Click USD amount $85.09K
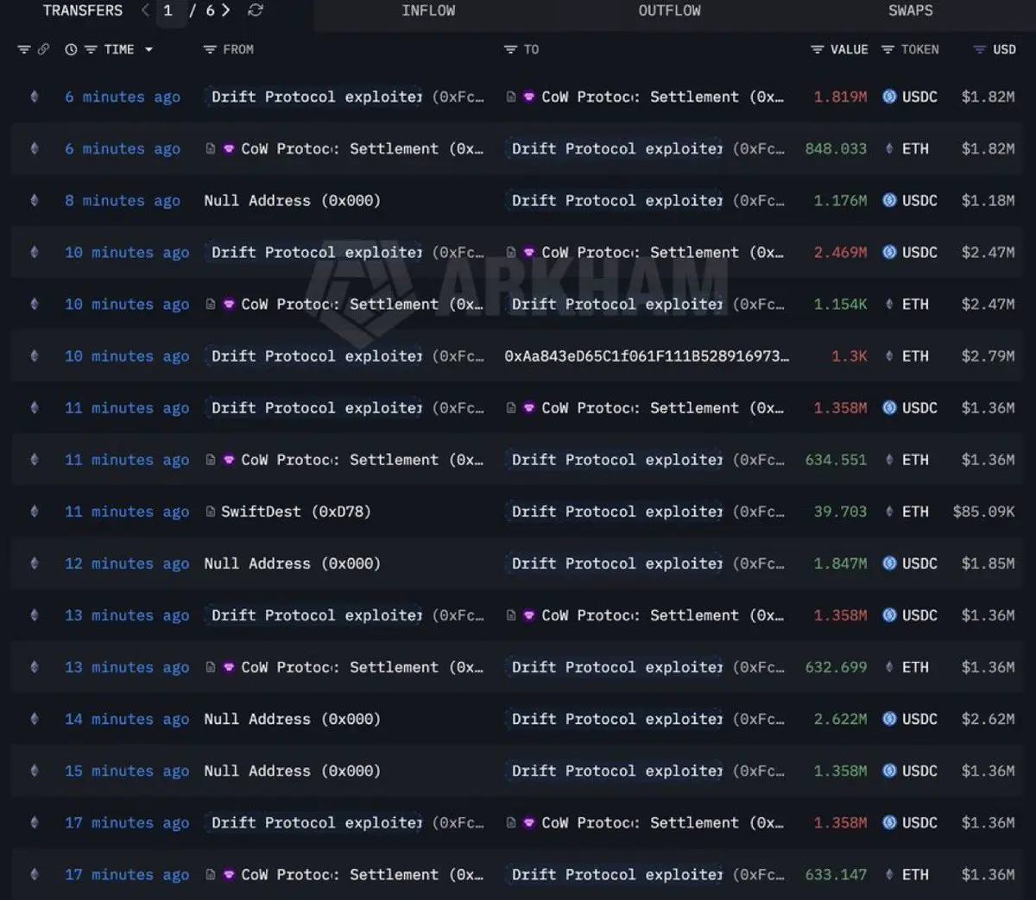 [984, 512]
